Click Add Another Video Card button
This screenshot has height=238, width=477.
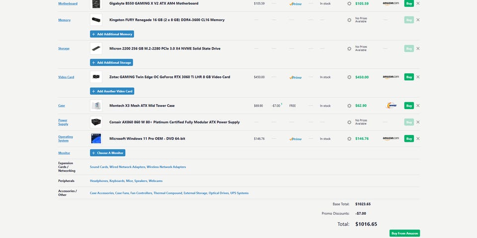pos(112,91)
